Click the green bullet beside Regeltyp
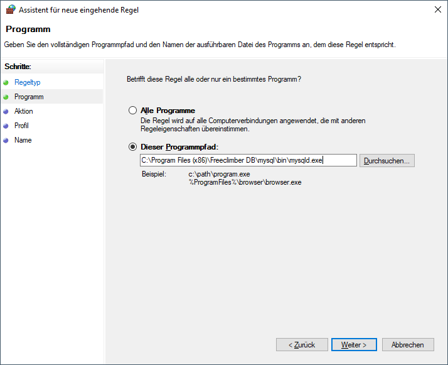The image size is (448, 365). (6, 82)
